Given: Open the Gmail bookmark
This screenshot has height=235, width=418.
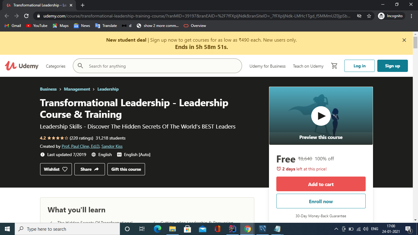Looking at the screenshot, I should tap(13, 26).
